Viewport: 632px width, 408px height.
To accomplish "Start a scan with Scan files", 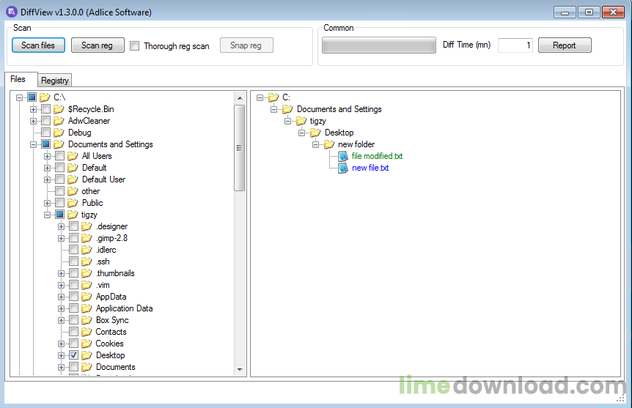I will point(38,45).
